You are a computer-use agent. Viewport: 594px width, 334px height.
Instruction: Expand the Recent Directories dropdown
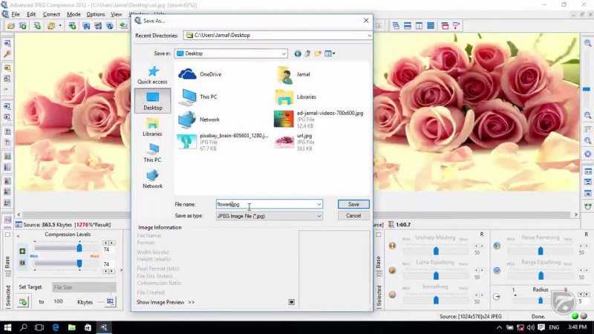367,35
